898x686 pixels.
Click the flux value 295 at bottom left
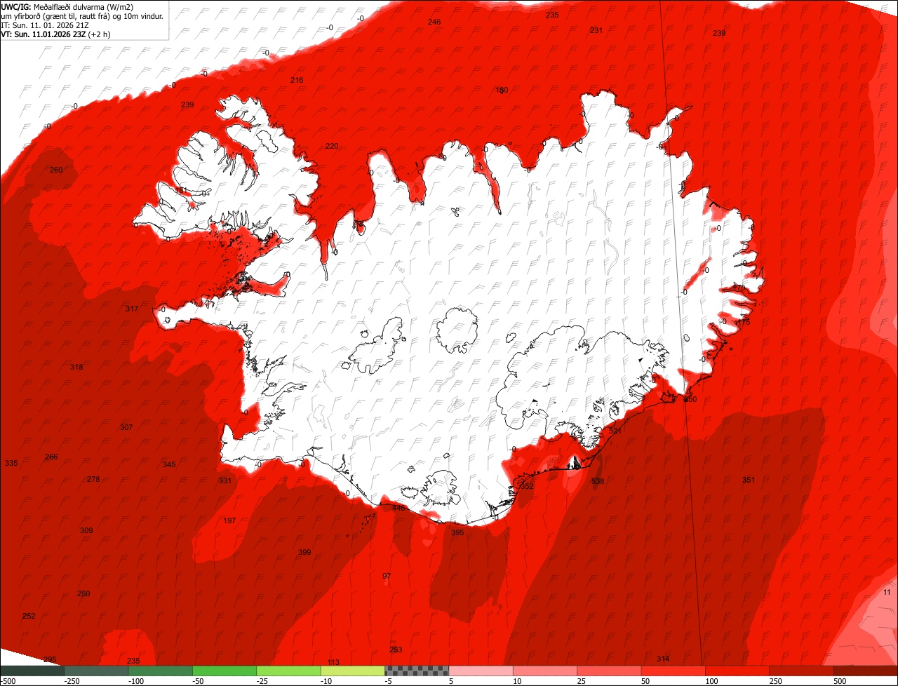click(50, 659)
